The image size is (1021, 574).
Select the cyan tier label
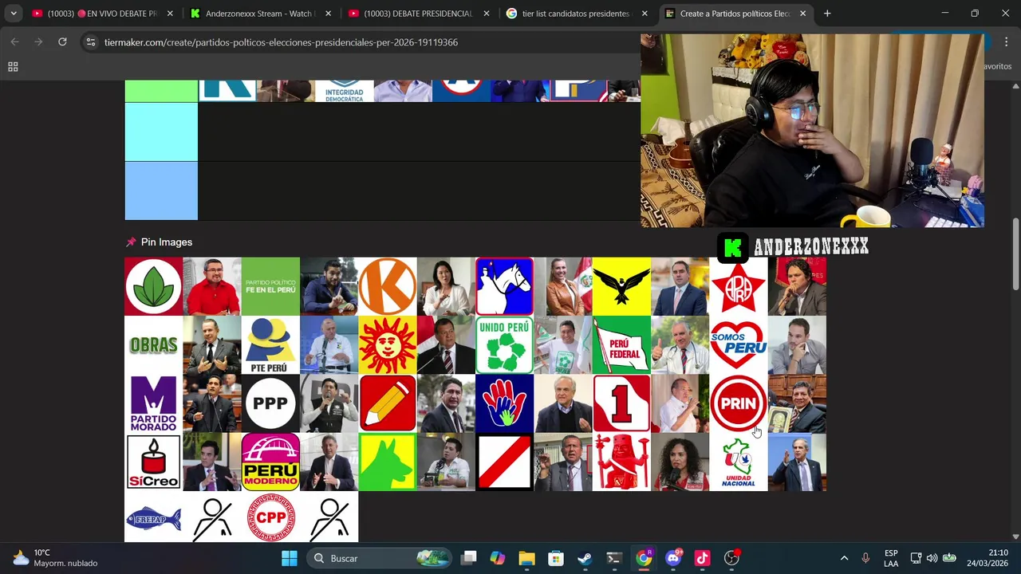(161, 132)
